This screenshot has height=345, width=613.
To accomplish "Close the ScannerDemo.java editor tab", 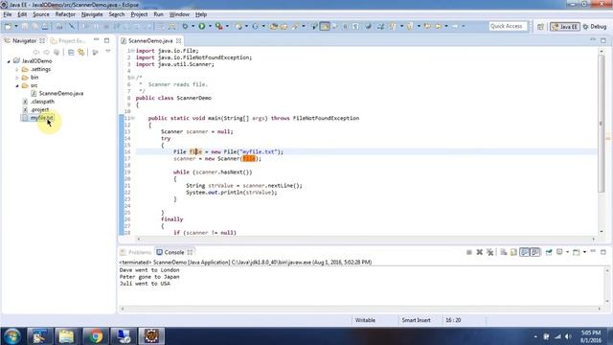I will 179,40.
